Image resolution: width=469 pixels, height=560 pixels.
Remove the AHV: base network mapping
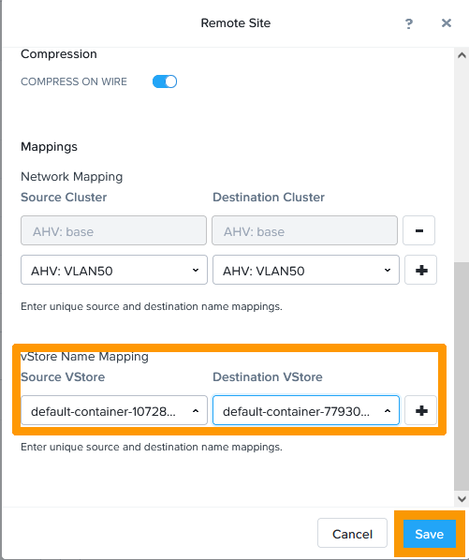click(x=419, y=230)
